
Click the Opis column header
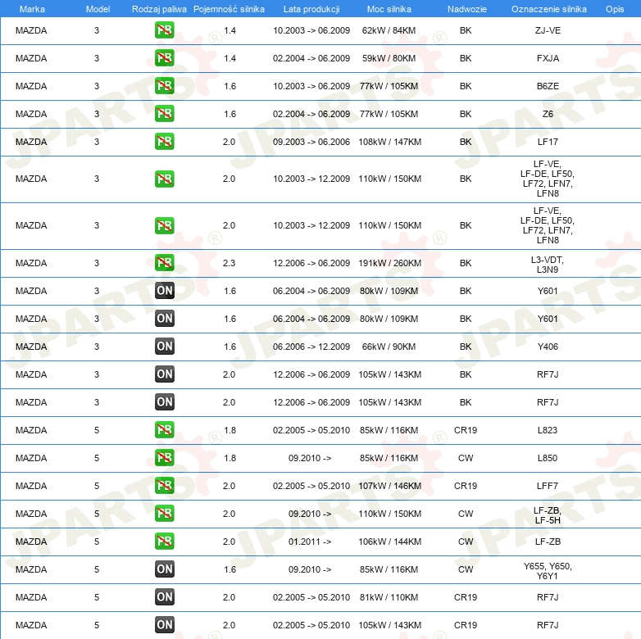[615, 9]
